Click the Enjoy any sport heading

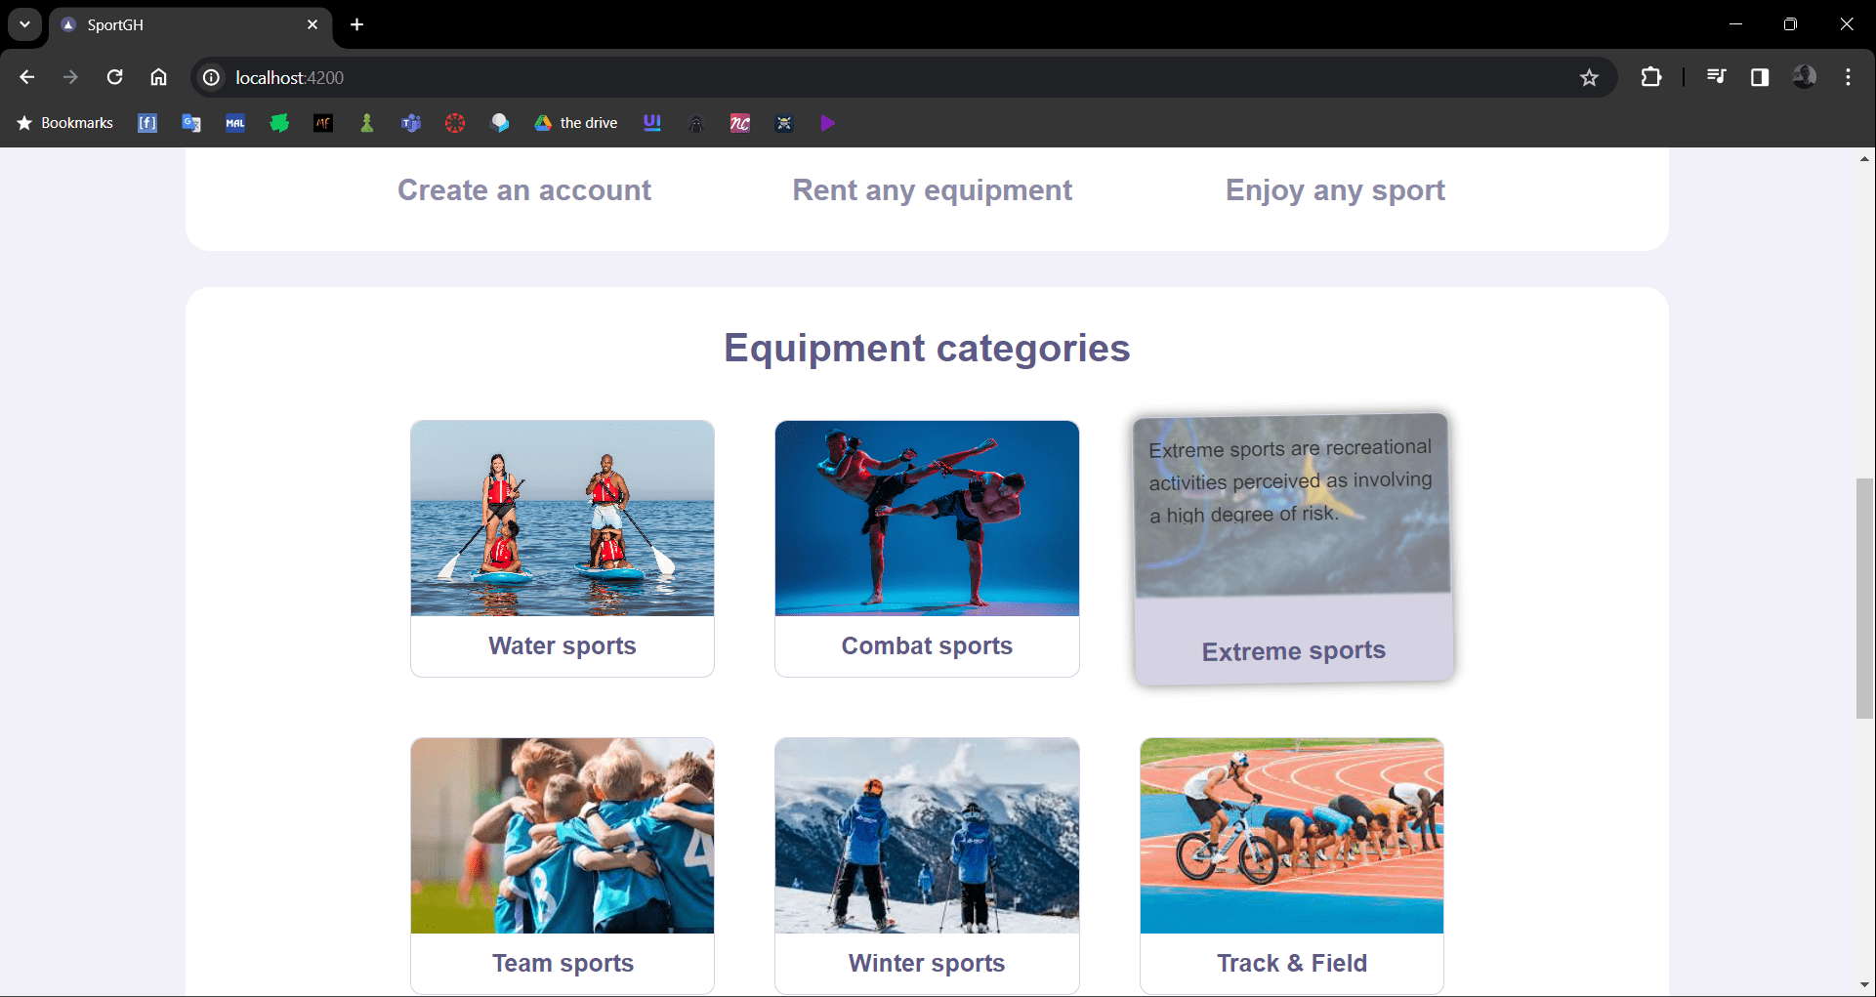[1335, 190]
